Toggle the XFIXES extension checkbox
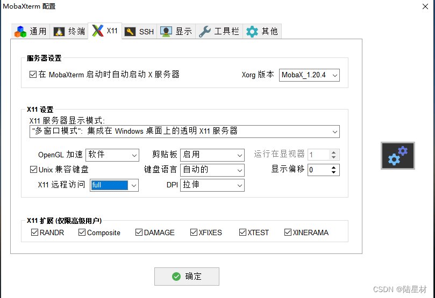This screenshot has height=298, width=435. tap(194, 232)
